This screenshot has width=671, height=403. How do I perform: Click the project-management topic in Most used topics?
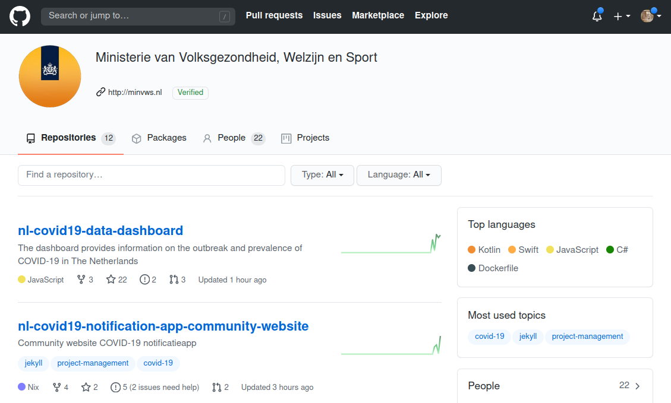[x=587, y=337]
